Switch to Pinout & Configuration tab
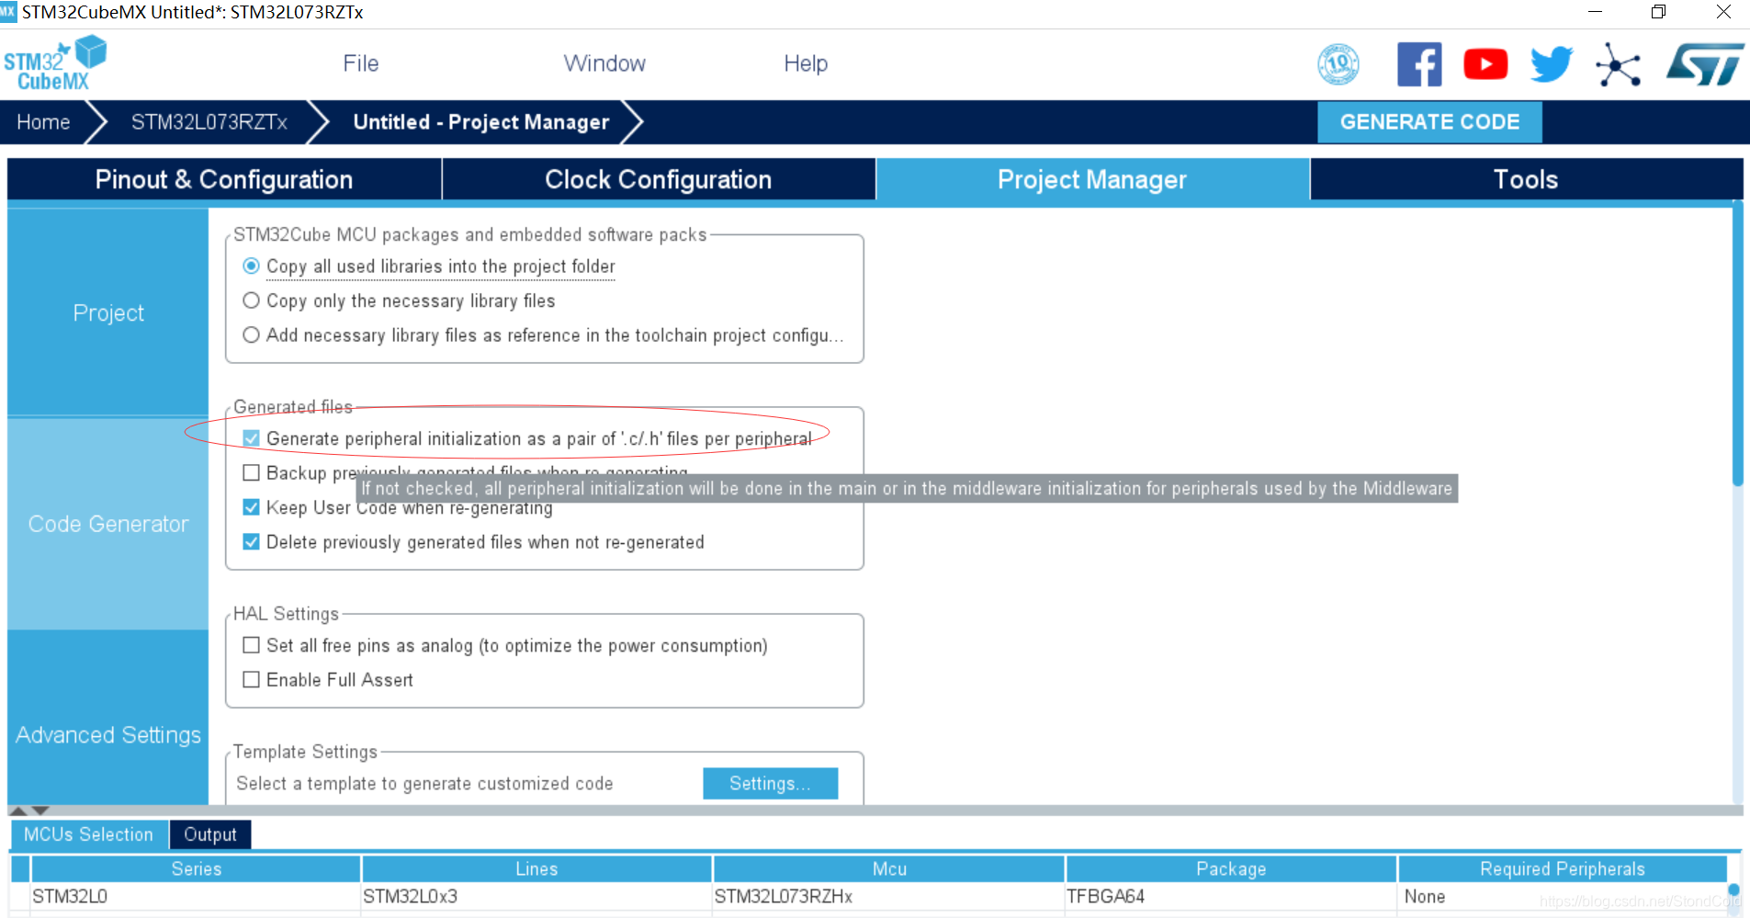Screen dimensions: 1750x918 (x=224, y=179)
